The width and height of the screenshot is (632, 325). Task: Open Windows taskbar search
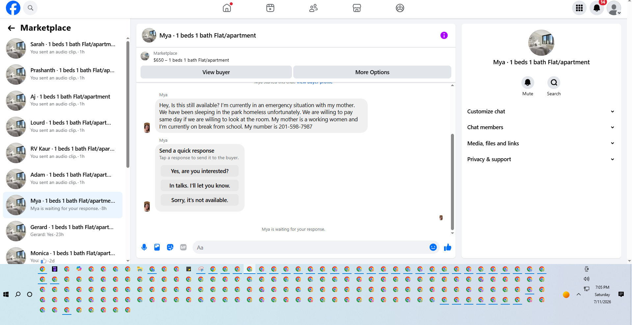pyautogui.click(x=18, y=294)
